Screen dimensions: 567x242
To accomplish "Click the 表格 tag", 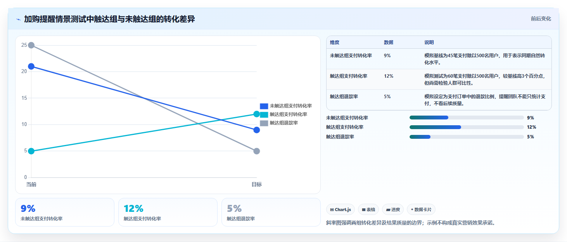I will tap(368, 210).
